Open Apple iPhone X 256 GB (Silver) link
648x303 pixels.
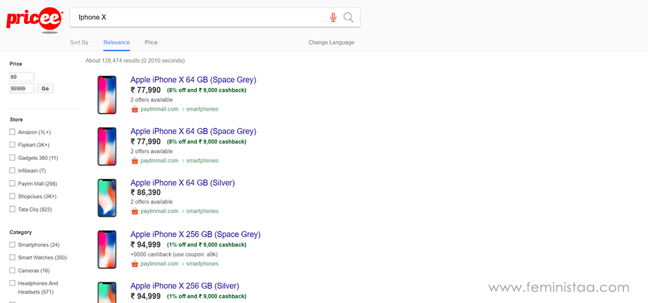point(185,286)
